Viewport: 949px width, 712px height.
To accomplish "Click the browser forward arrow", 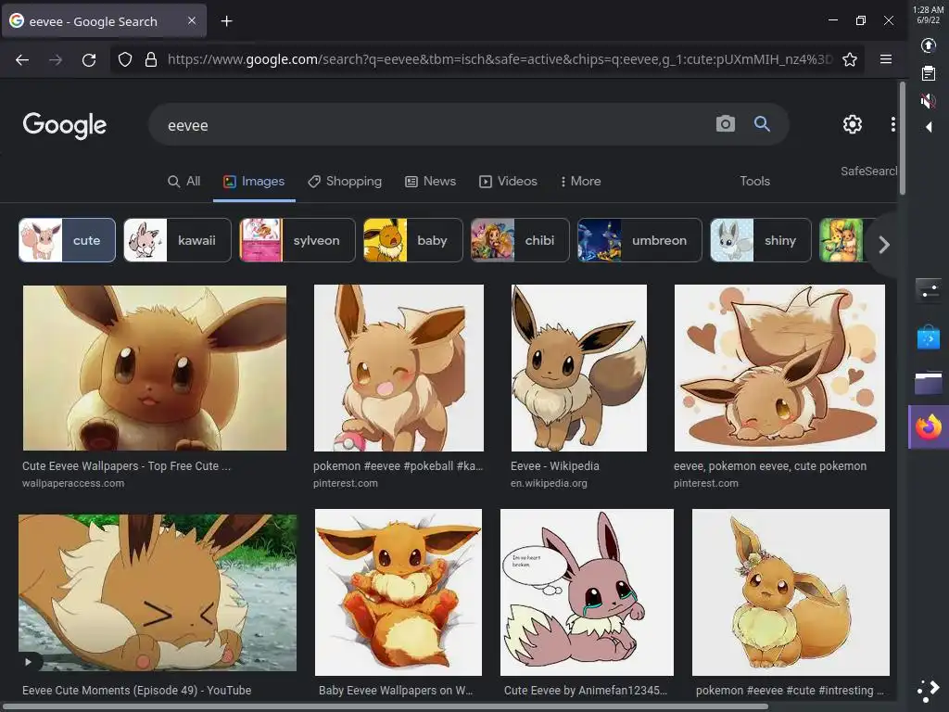I will pyautogui.click(x=56, y=59).
